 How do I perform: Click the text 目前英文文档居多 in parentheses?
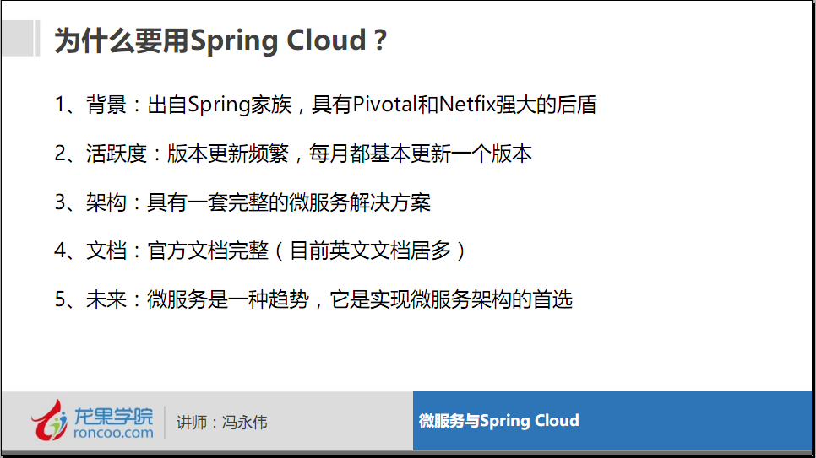pos(370,251)
